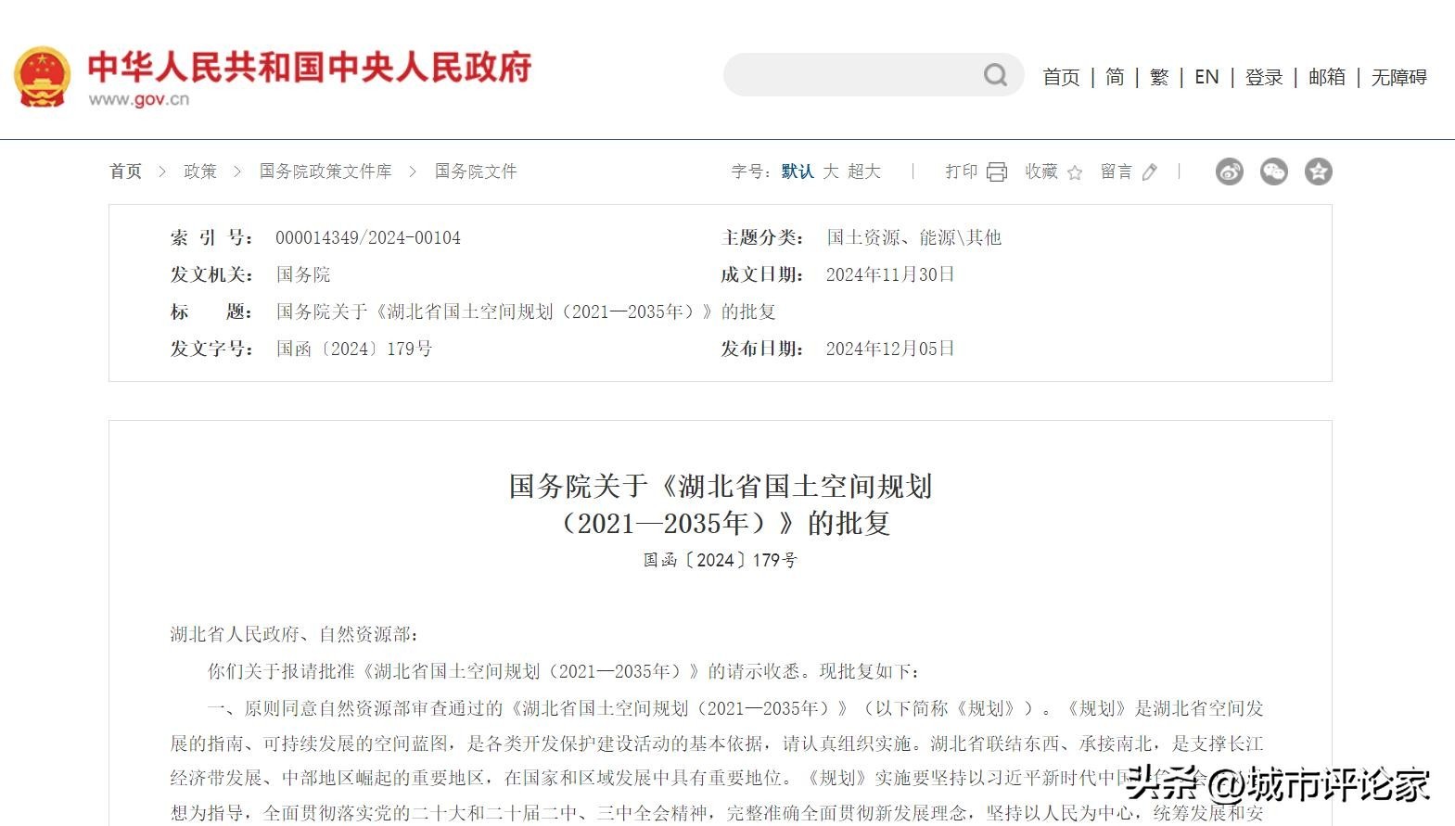Open 无障碍 accessibility mode

pos(1398,77)
